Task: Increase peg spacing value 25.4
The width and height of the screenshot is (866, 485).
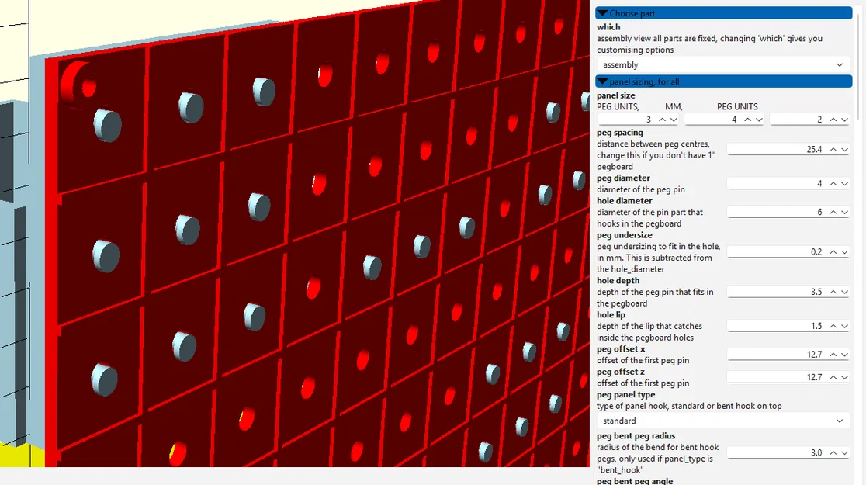Action: [833, 150]
